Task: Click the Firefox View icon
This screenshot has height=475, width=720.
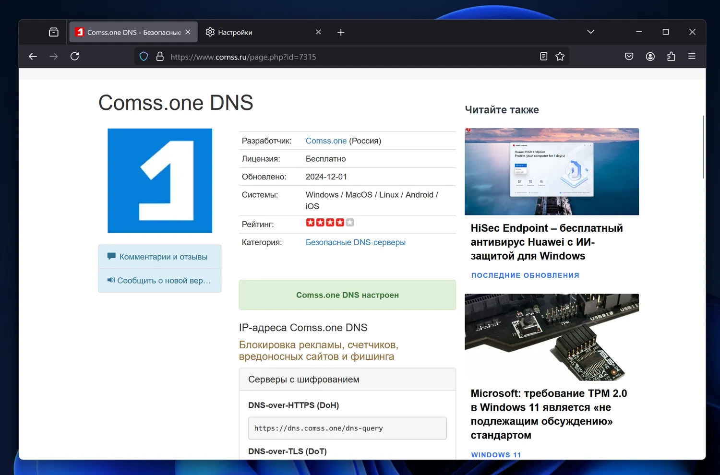Action: tap(54, 32)
